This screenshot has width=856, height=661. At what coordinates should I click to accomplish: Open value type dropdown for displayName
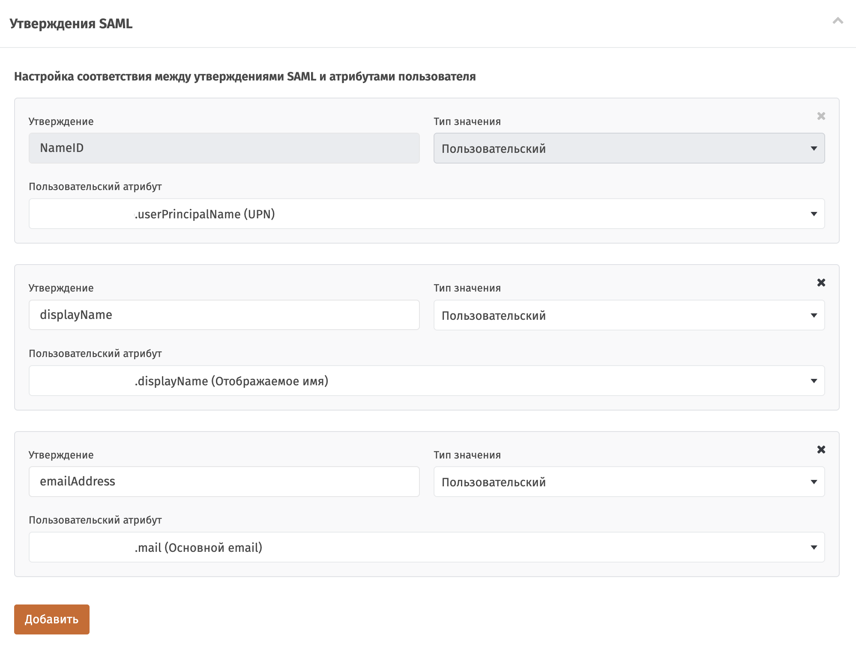pyautogui.click(x=629, y=315)
